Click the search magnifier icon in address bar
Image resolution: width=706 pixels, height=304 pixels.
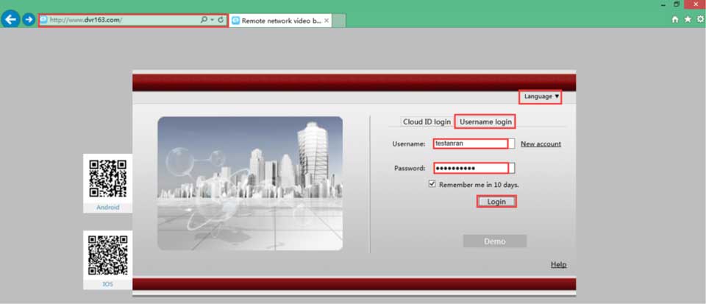(204, 20)
